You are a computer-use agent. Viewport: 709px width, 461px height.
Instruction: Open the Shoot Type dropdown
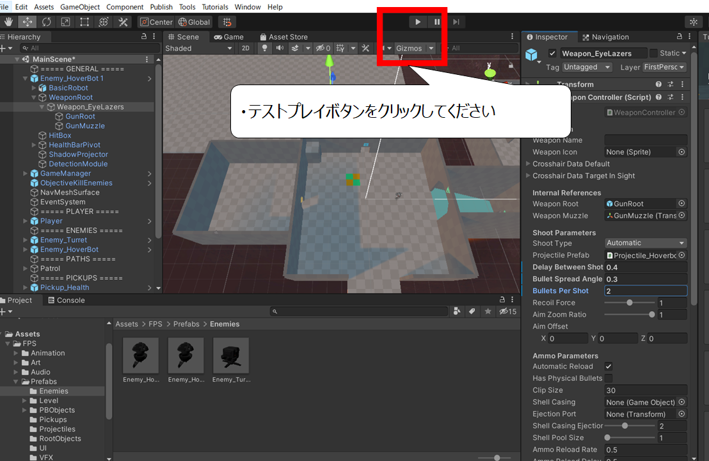(x=646, y=243)
